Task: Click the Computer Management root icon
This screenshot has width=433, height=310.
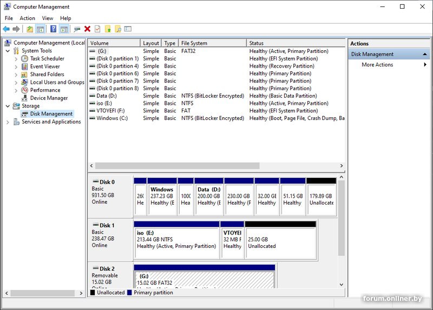Action: pos(8,43)
